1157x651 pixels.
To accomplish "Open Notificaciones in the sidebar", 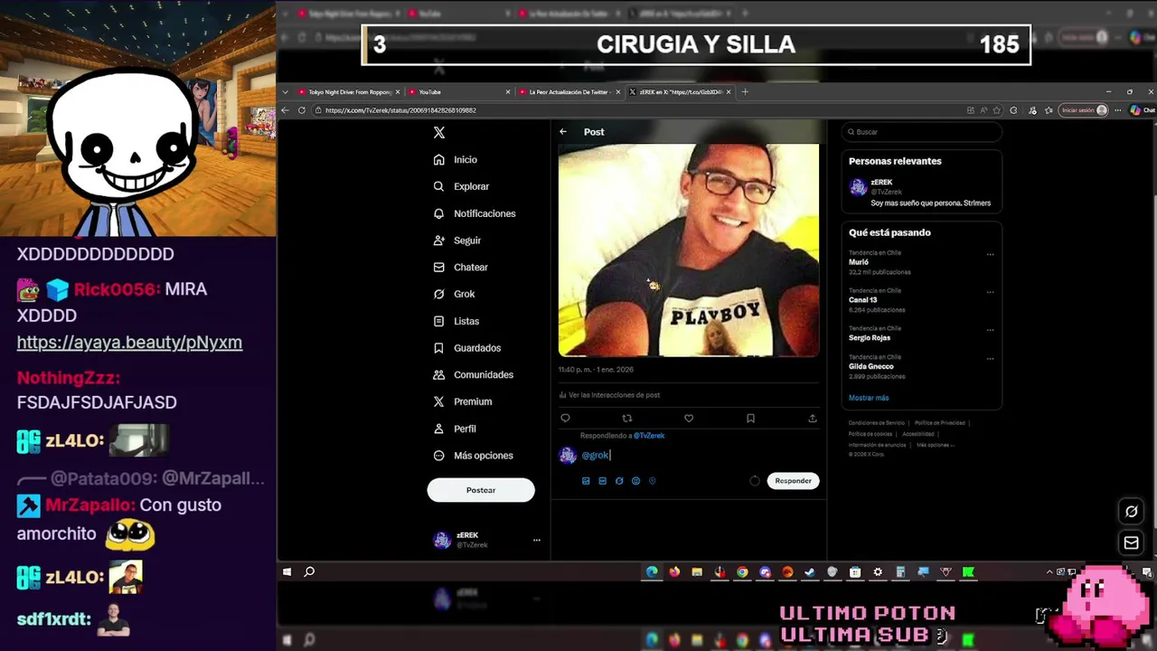I will (475, 213).
